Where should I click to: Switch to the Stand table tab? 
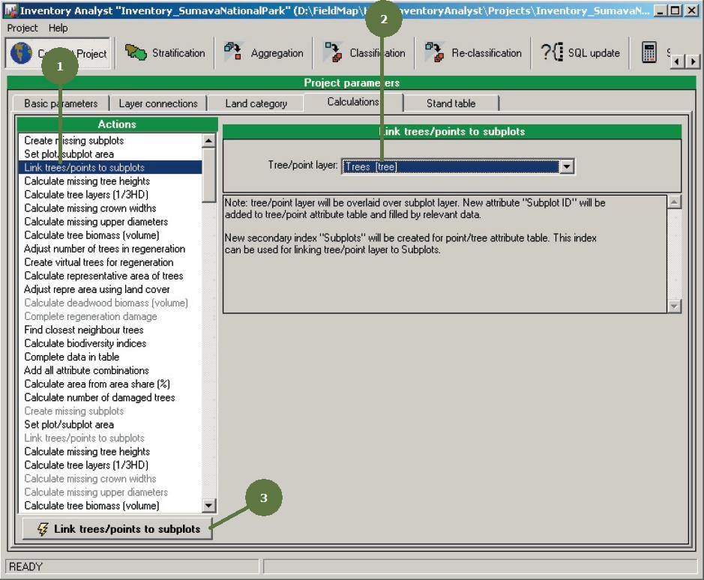pyautogui.click(x=451, y=103)
